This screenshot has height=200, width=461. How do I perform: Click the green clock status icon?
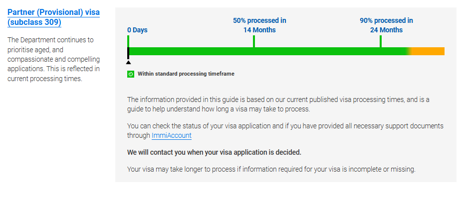point(131,74)
